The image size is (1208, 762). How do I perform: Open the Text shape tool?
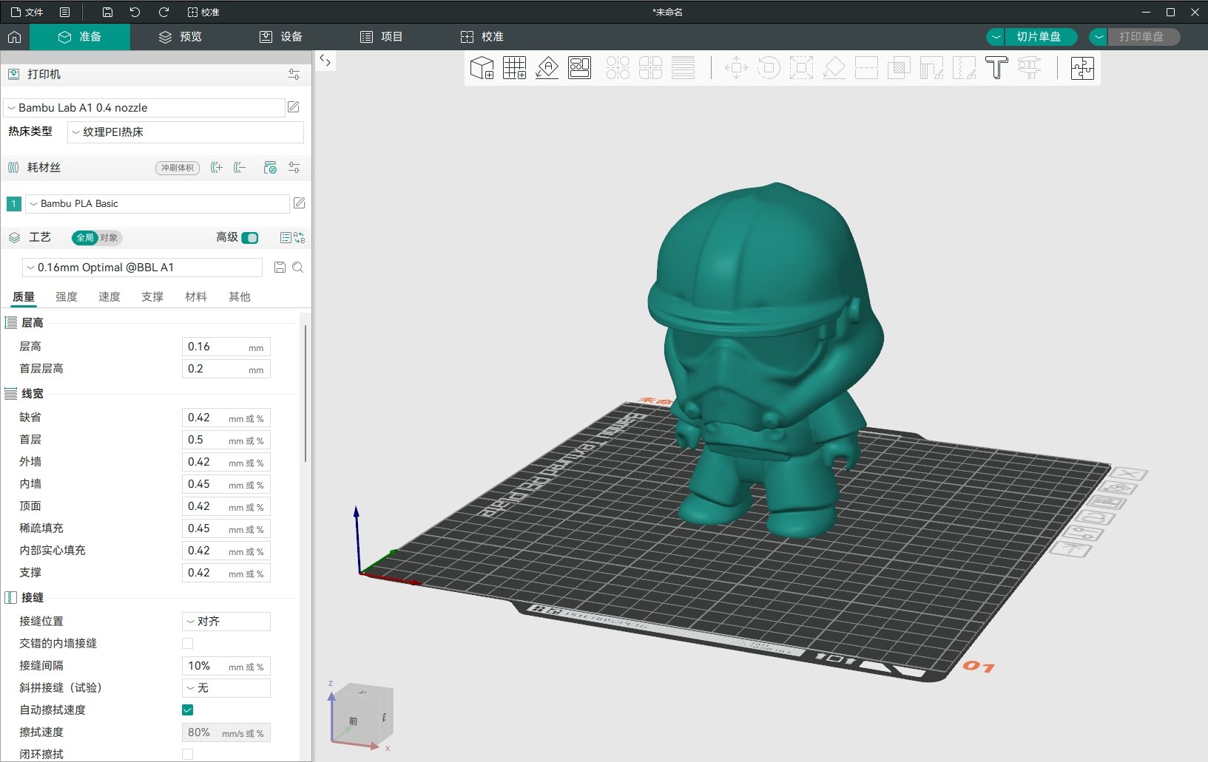click(996, 68)
